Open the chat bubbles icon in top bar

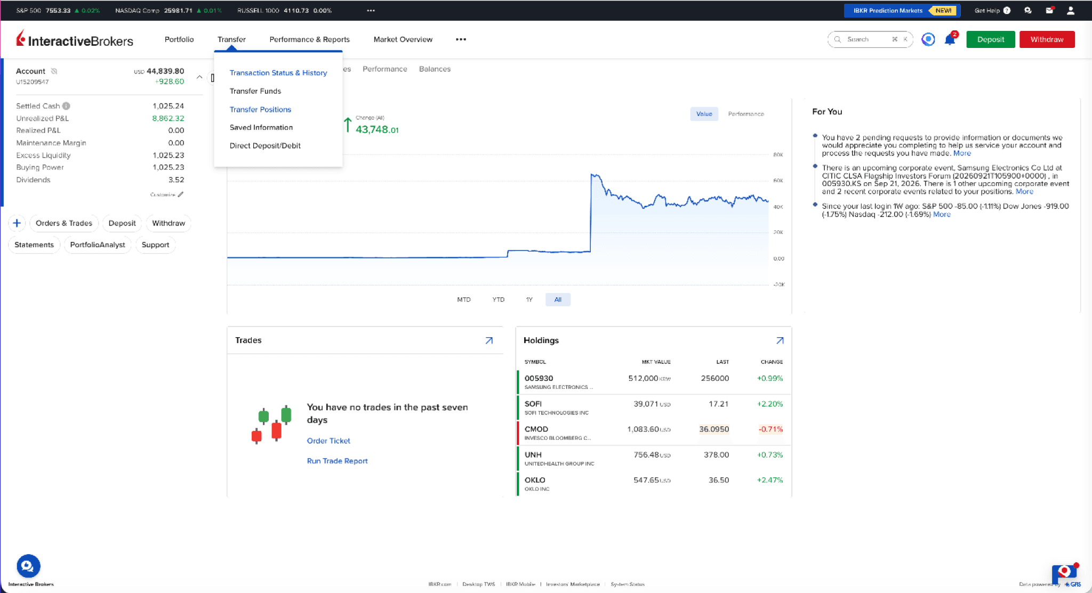pyautogui.click(x=1028, y=10)
